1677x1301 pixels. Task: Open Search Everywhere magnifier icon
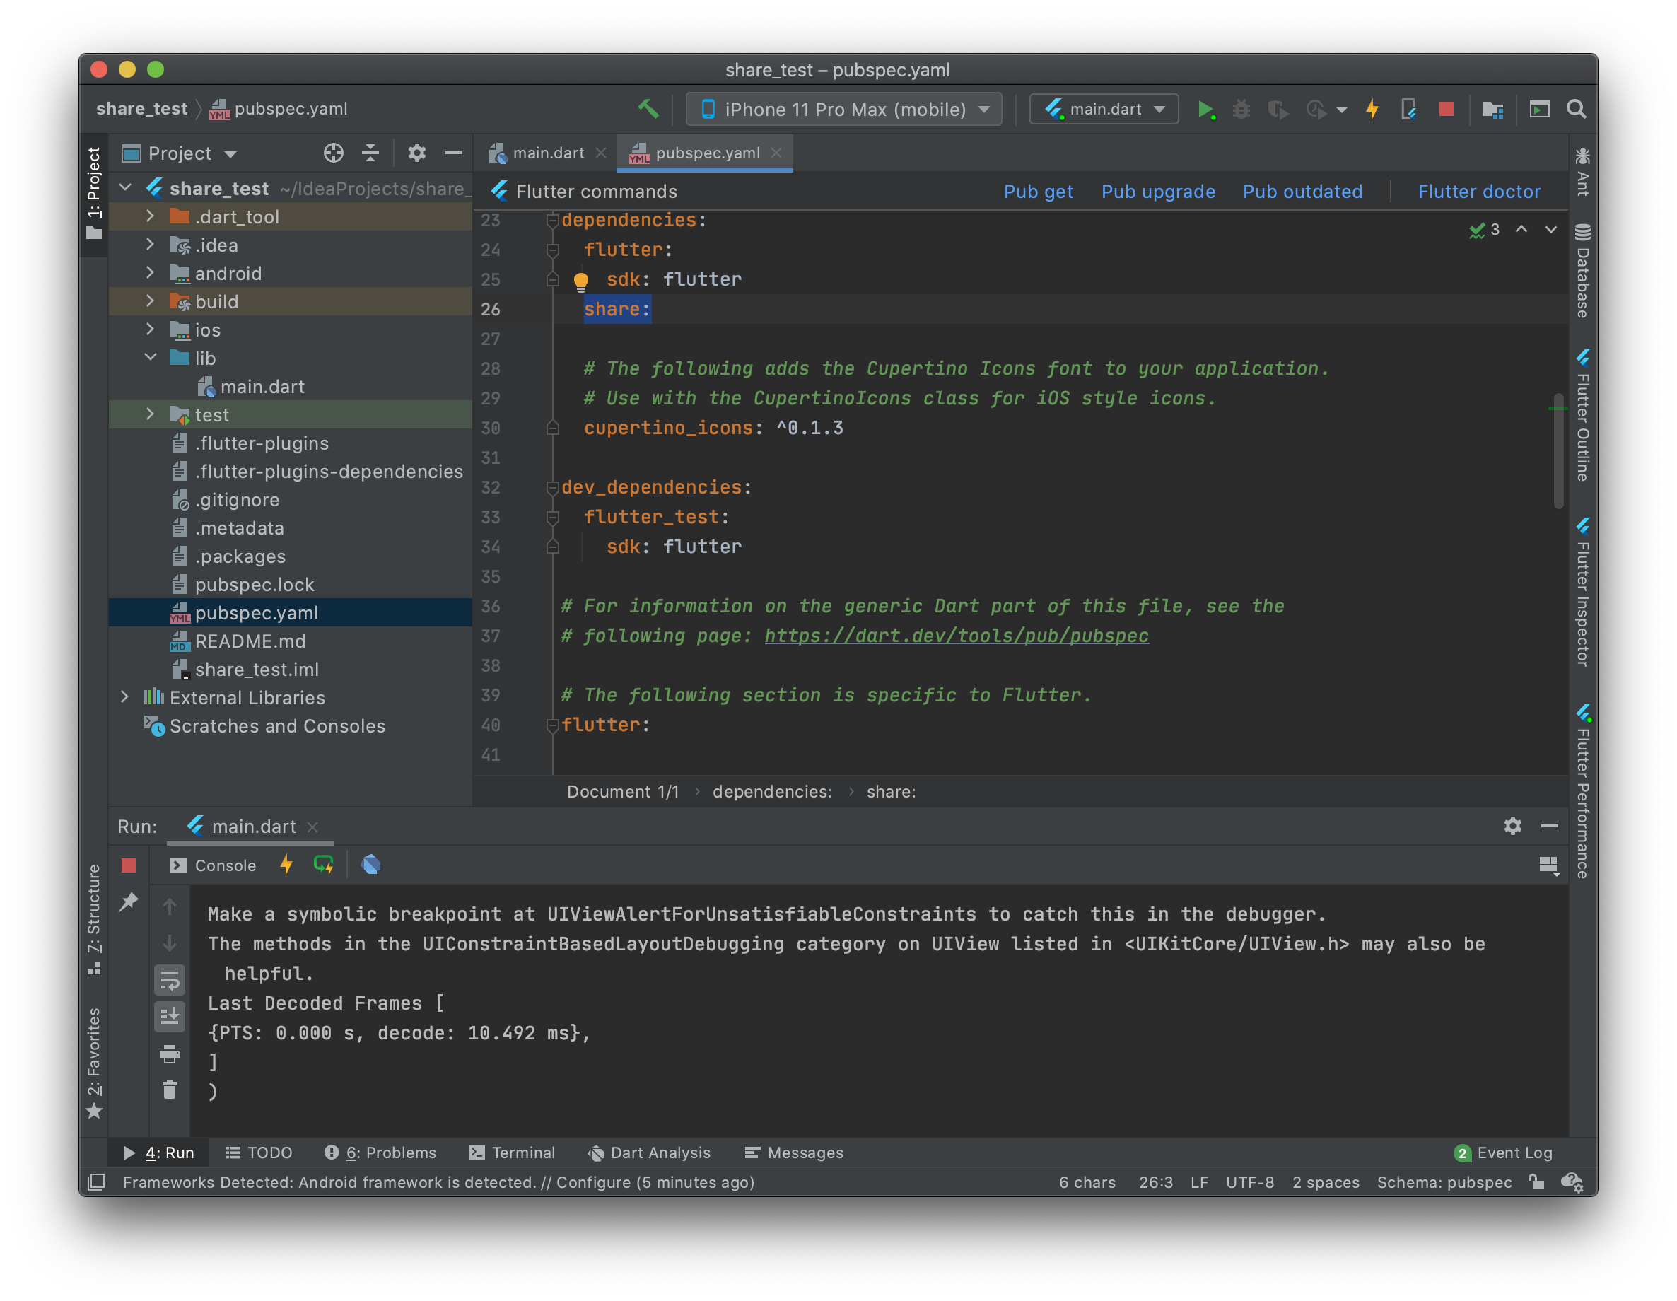point(1576,110)
